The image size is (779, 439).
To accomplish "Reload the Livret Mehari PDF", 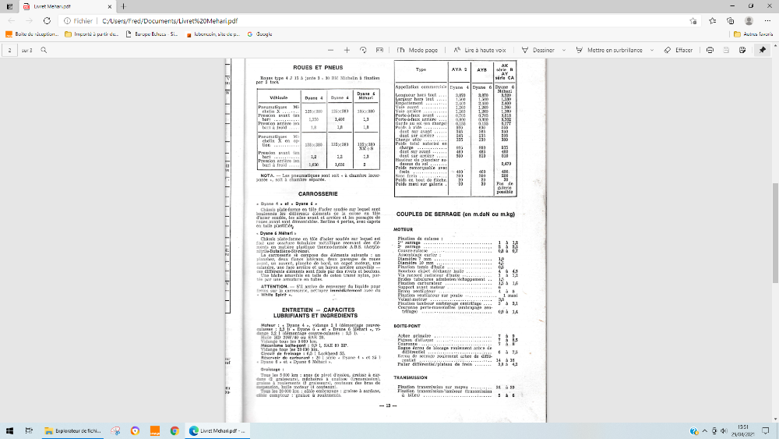I will click(47, 21).
